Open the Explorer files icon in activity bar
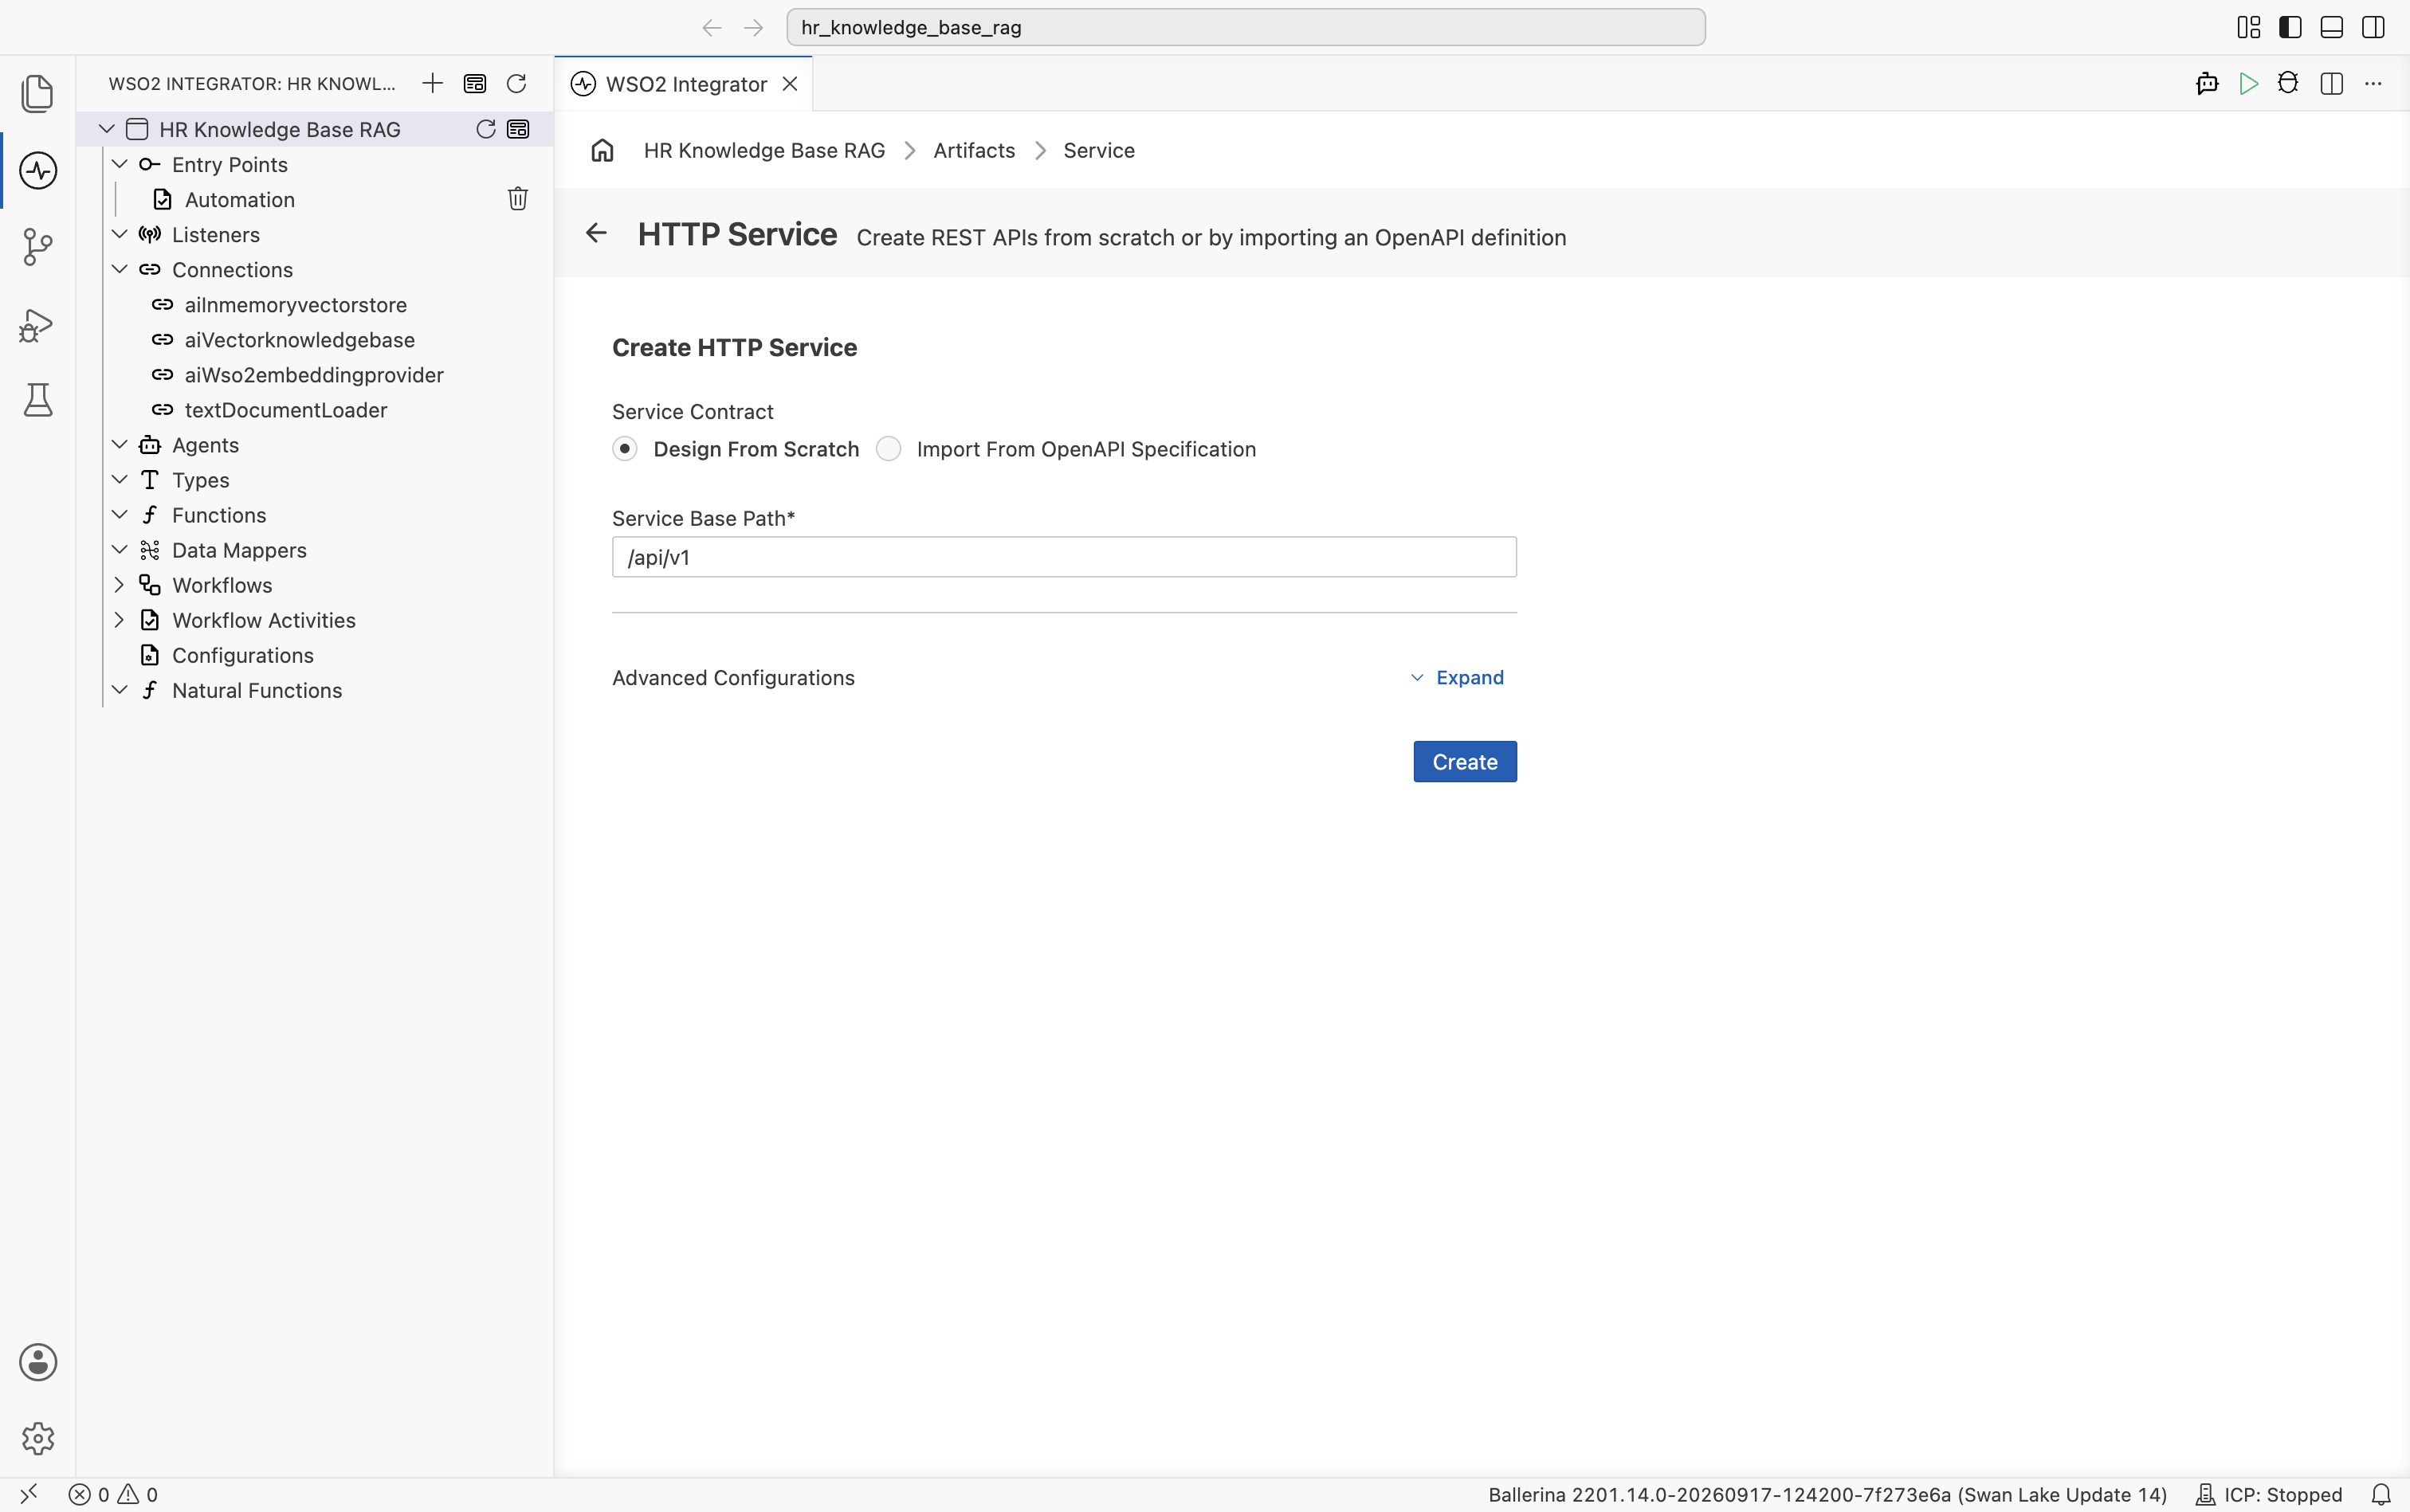2410x1512 pixels. tap(37, 93)
